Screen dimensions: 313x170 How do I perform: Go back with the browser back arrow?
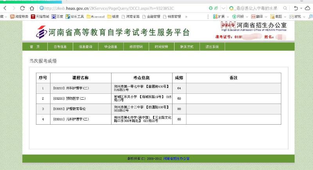(5, 8)
